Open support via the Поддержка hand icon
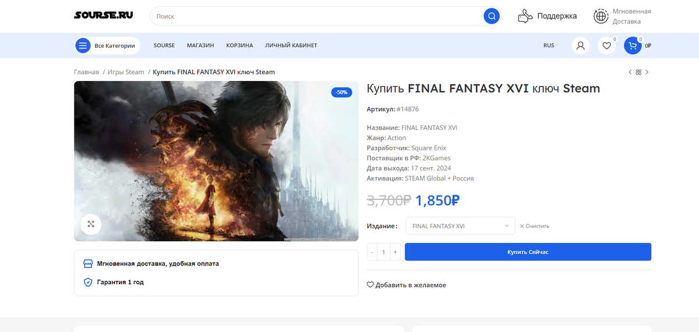The width and height of the screenshot is (699, 332). click(525, 16)
